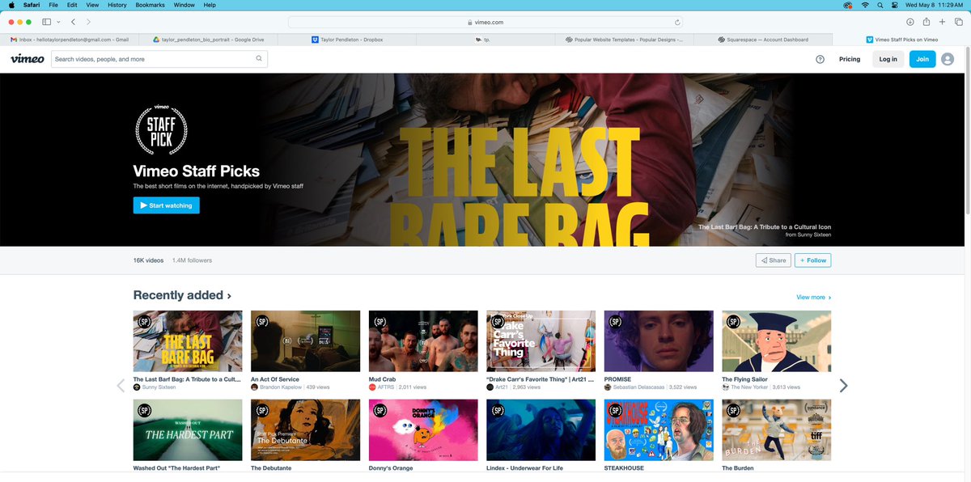Show tab overview icon in Safari toolbar

tap(959, 22)
